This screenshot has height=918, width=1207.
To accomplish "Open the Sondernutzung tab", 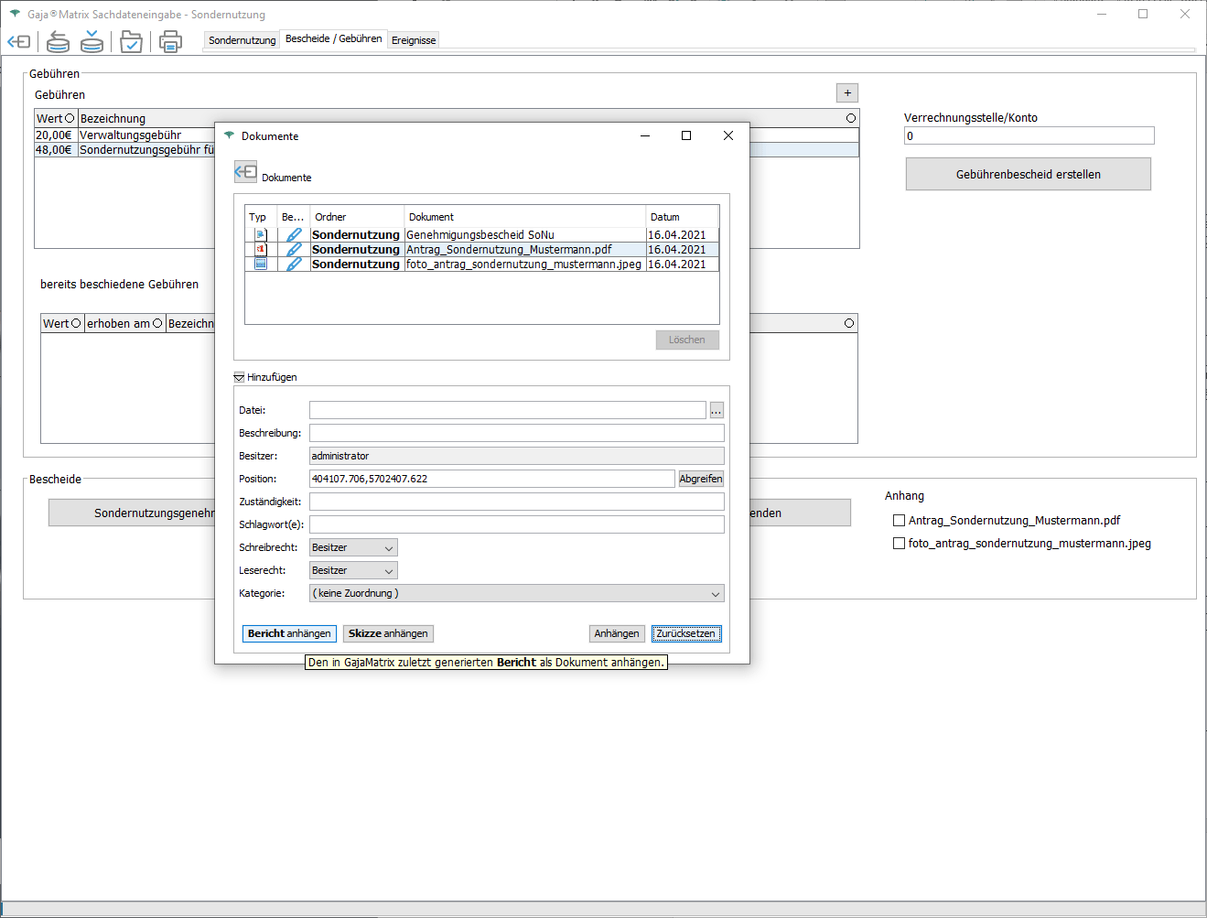I will click(x=242, y=40).
